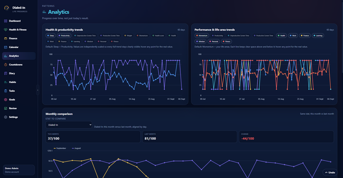
Task: Enable Finance chip in Health & productivity trends
Action: tap(62, 42)
